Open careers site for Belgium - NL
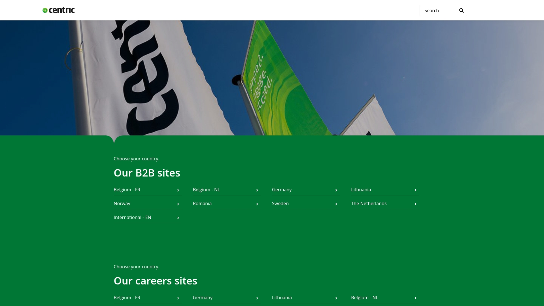Viewport: 544px width, 306px height. coord(385,298)
